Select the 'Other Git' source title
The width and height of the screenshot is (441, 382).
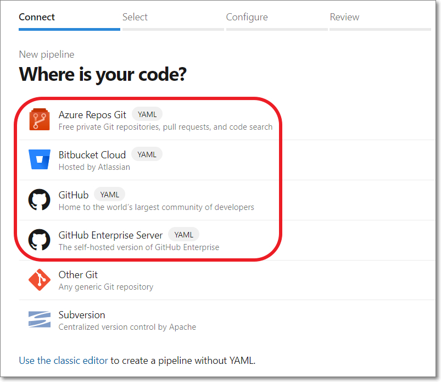[x=78, y=275]
